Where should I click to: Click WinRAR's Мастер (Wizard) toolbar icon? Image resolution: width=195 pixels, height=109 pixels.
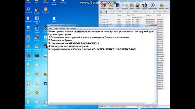tap(144, 6)
